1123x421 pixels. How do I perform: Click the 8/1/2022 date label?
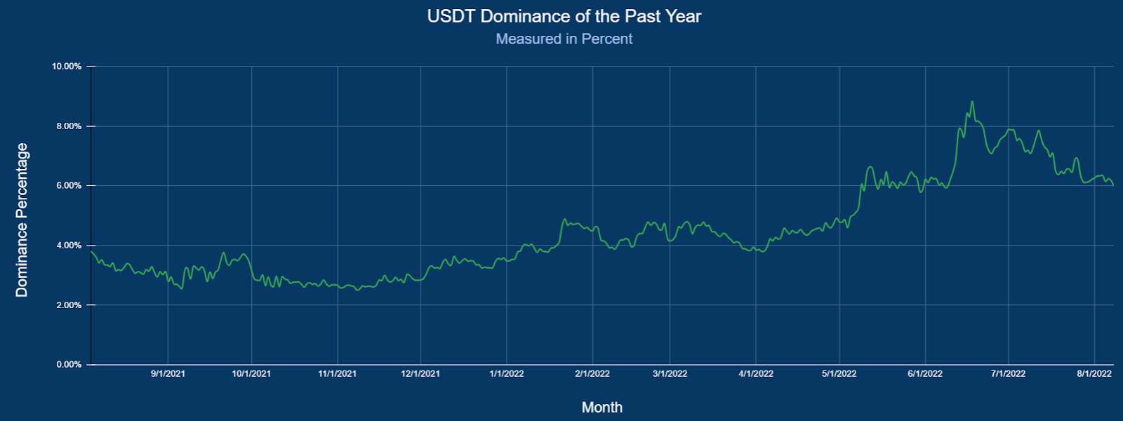[x=1094, y=373]
